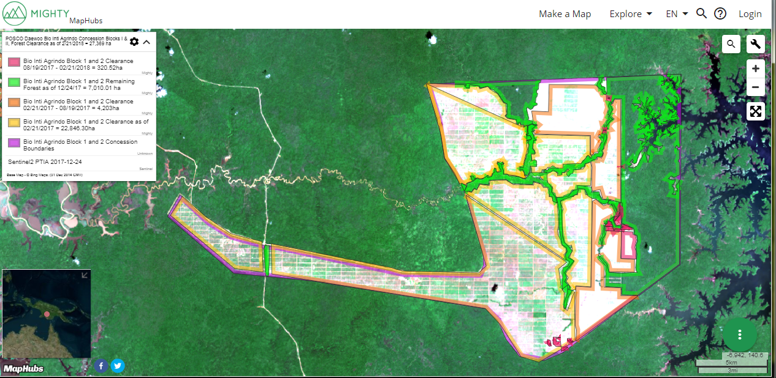Click the 'Sentinel2 PTIA 2017-12-24' layer entry

(x=45, y=161)
